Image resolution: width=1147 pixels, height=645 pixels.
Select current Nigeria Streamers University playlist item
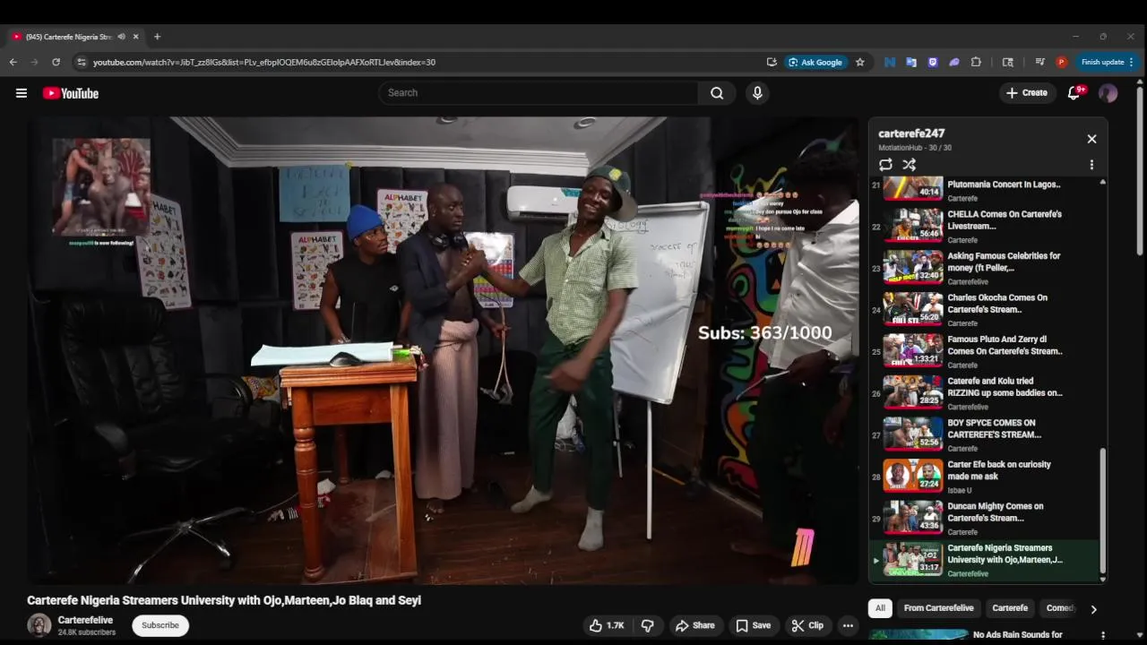click(986, 560)
